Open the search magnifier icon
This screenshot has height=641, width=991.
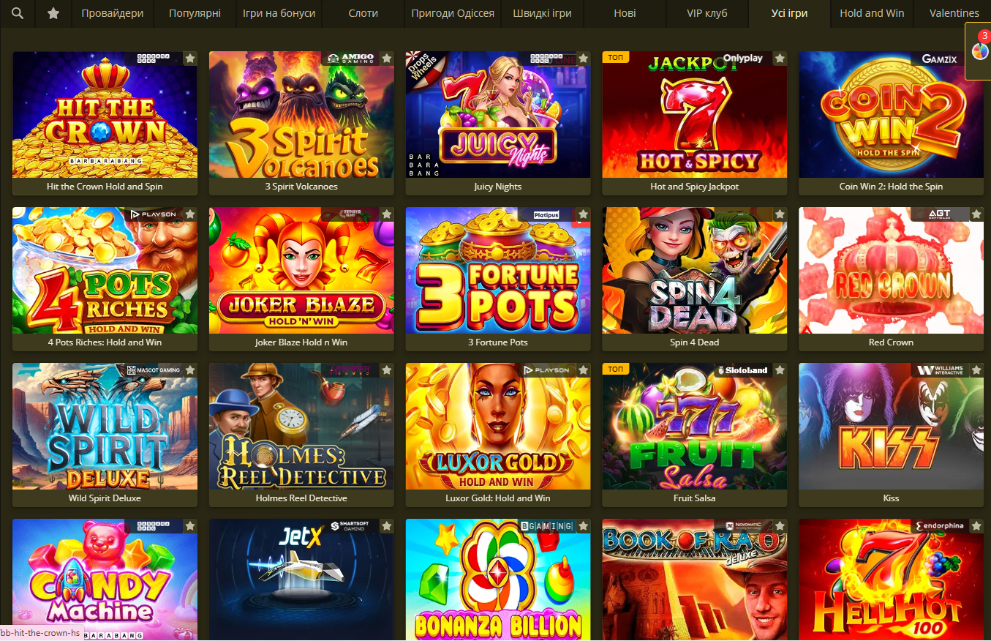pyautogui.click(x=18, y=13)
